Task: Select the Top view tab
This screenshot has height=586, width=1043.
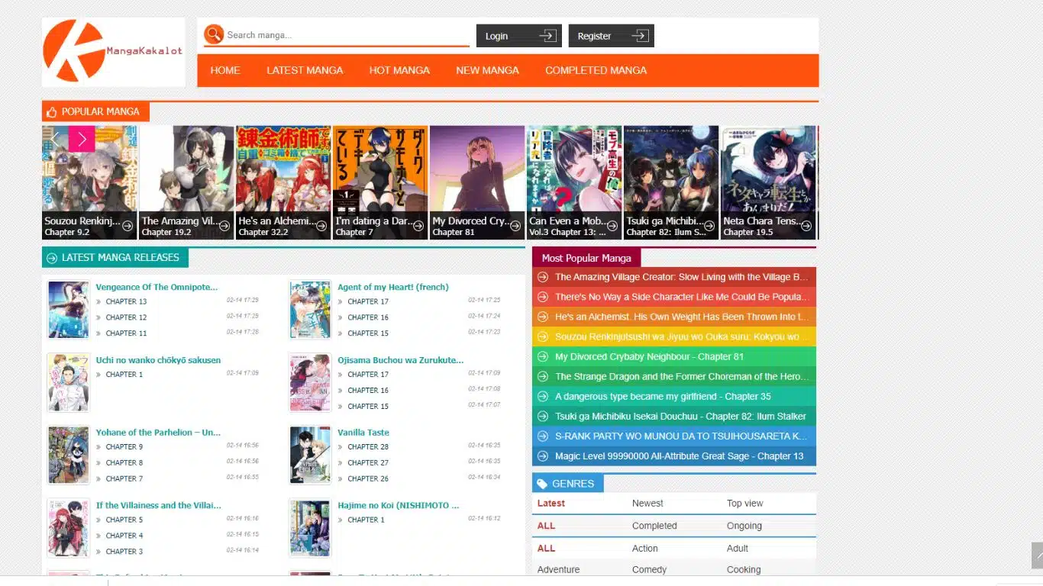Action: [744, 503]
